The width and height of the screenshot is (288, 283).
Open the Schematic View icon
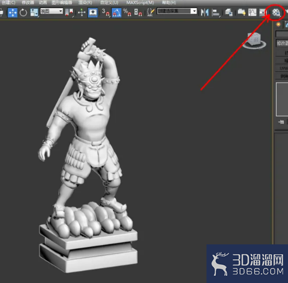(x=262, y=13)
